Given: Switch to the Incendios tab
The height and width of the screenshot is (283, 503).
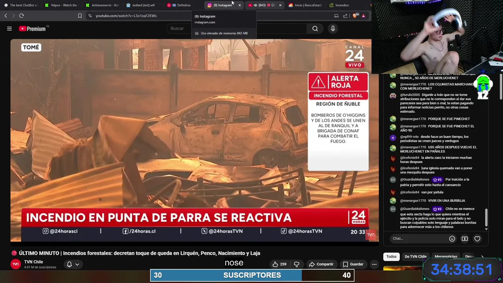Looking at the screenshot, I should 346,5.
